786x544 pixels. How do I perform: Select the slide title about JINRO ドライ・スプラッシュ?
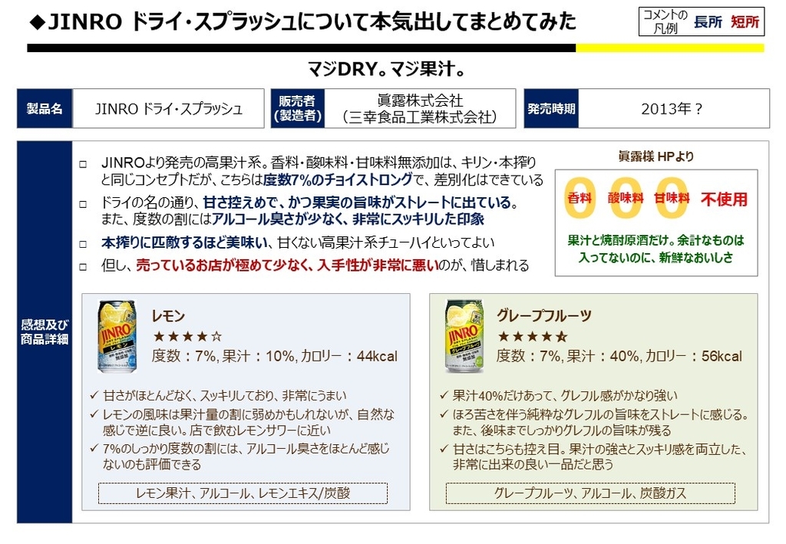pyautogui.click(x=303, y=21)
